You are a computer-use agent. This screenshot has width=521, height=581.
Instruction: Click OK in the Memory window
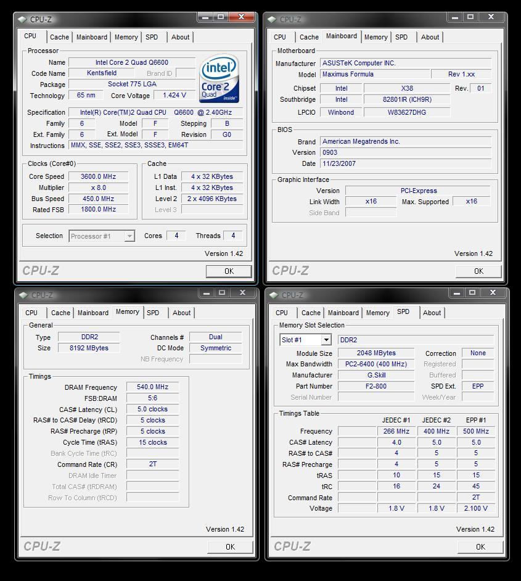(231, 547)
